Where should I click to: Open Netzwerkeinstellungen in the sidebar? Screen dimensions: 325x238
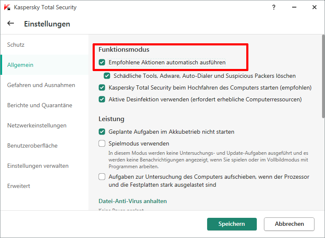point(37,125)
